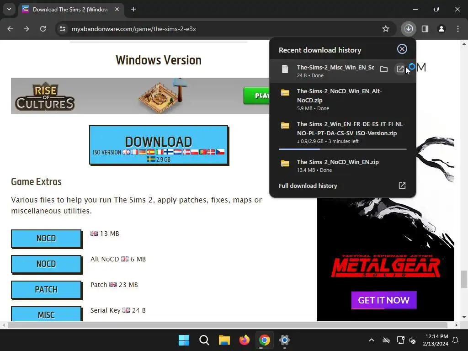Click the Rise of Cultures ad banner
This screenshot has height=351, width=468.
[x=140, y=96]
